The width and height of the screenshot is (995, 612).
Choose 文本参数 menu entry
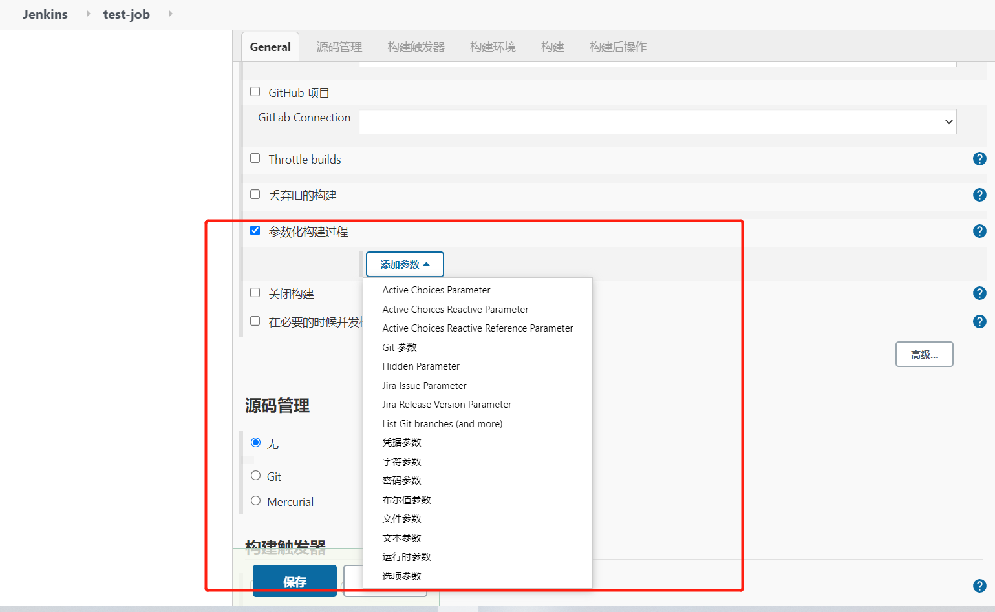coord(478,538)
